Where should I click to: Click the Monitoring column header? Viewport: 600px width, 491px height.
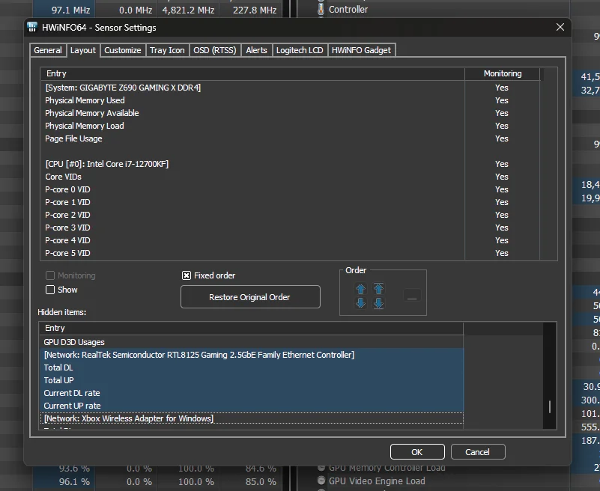coord(503,73)
